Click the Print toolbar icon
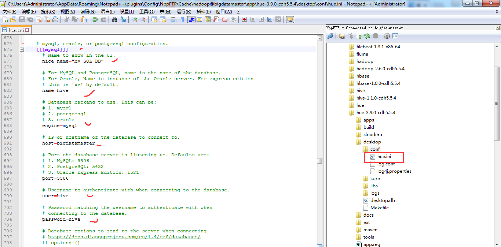The height and width of the screenshot is (247, 501). (x=55, y=19)
